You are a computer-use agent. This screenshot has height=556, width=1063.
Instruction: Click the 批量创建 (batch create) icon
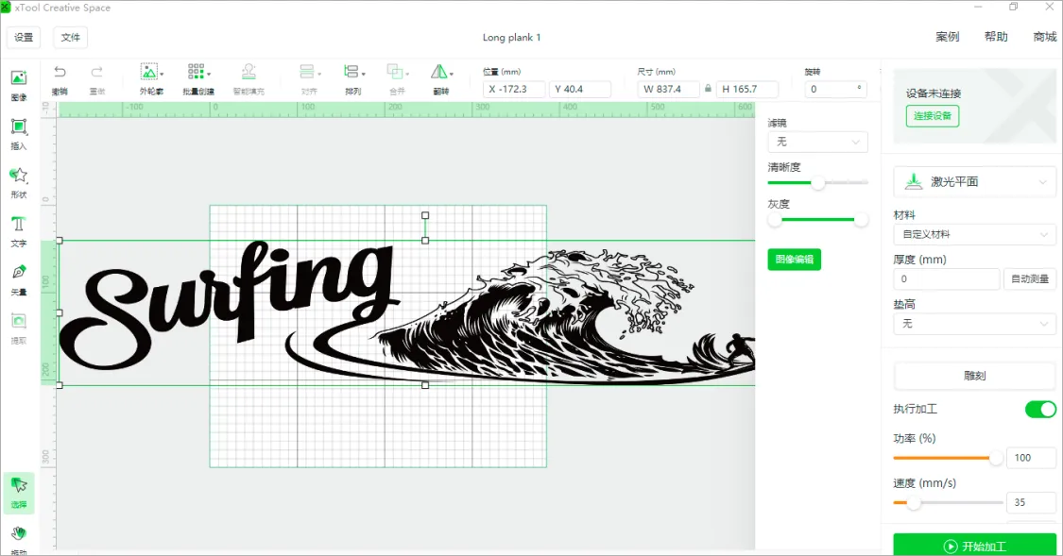click(x=196, y=71)
